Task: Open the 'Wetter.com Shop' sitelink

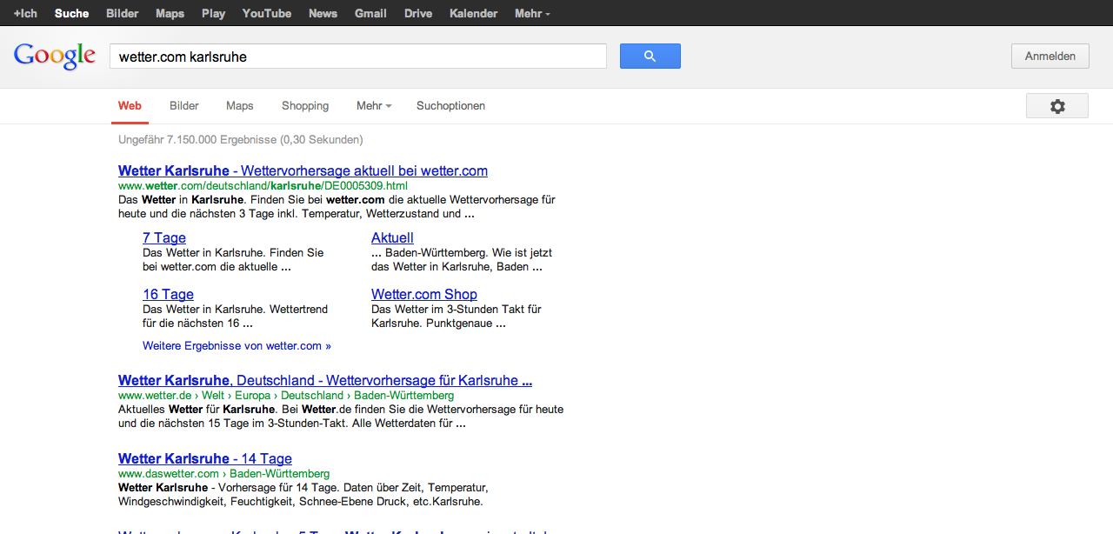Action: pos(423,294)
